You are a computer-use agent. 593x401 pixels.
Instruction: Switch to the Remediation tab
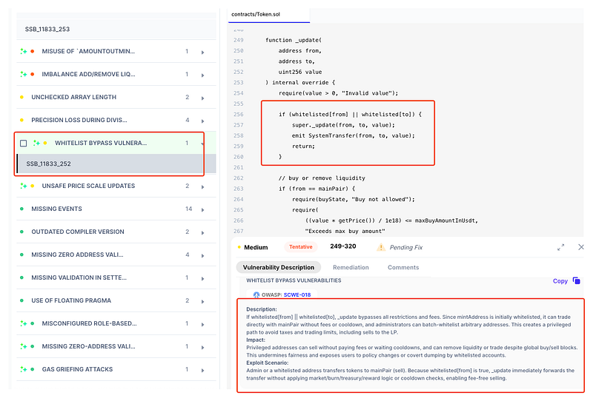tap(351, 267)
